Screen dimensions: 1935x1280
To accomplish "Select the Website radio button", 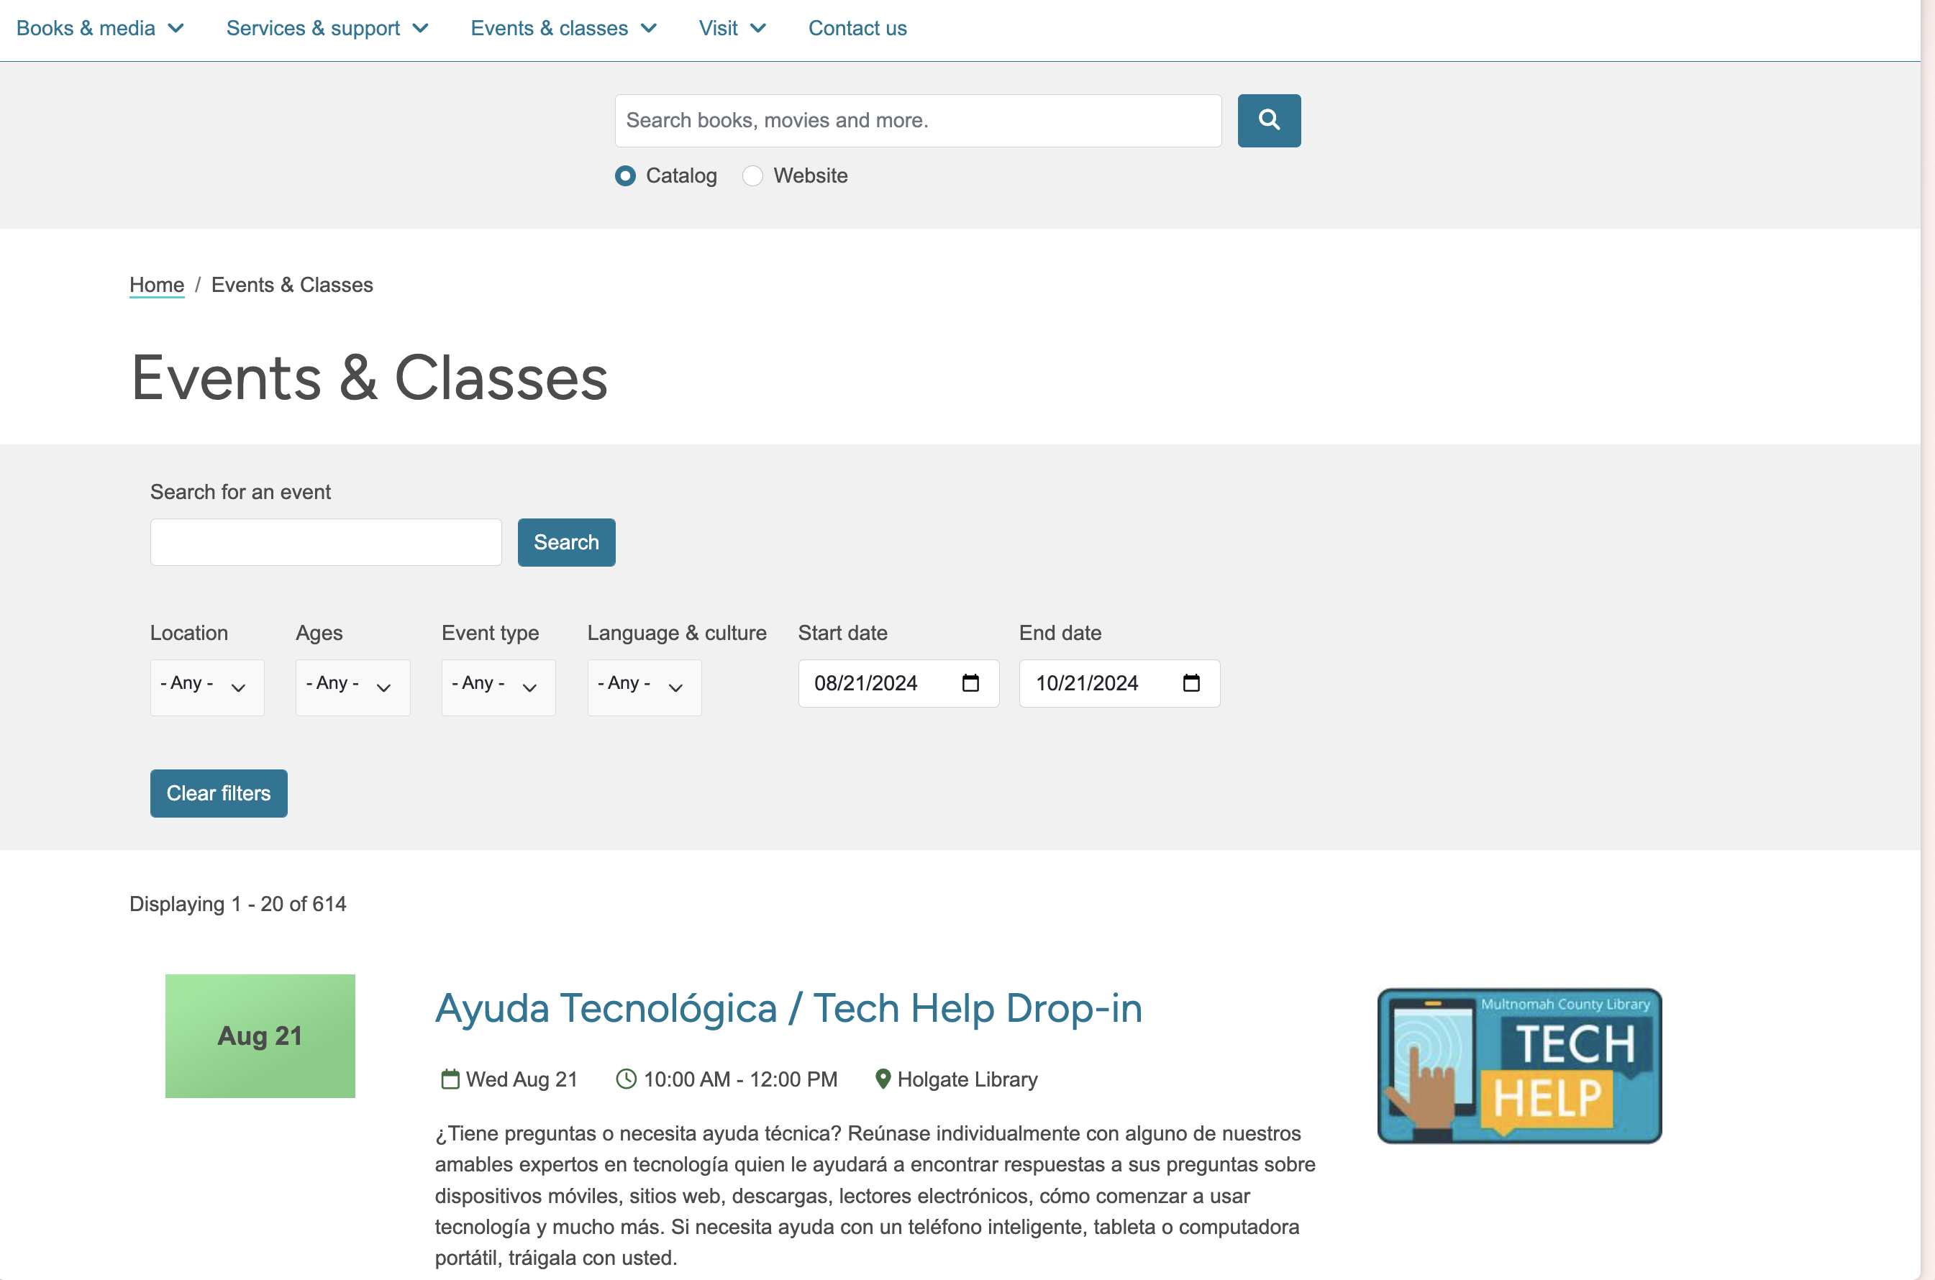I will click(x=753, y=175).
